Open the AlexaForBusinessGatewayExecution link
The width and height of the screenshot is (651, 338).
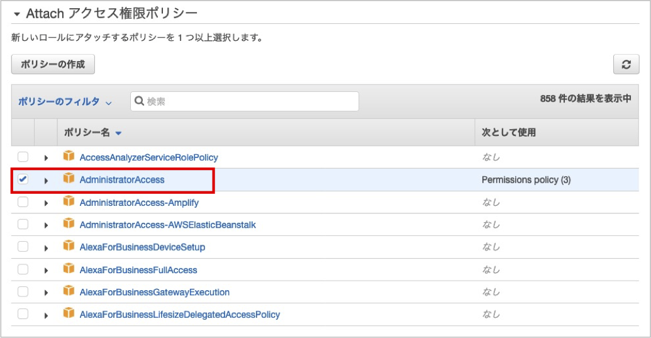click(155, 292)
